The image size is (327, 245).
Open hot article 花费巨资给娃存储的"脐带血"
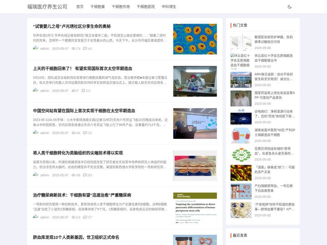point(274,151)
